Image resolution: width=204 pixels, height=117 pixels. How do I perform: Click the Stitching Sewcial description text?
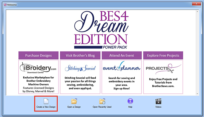[x=80, y=82]
